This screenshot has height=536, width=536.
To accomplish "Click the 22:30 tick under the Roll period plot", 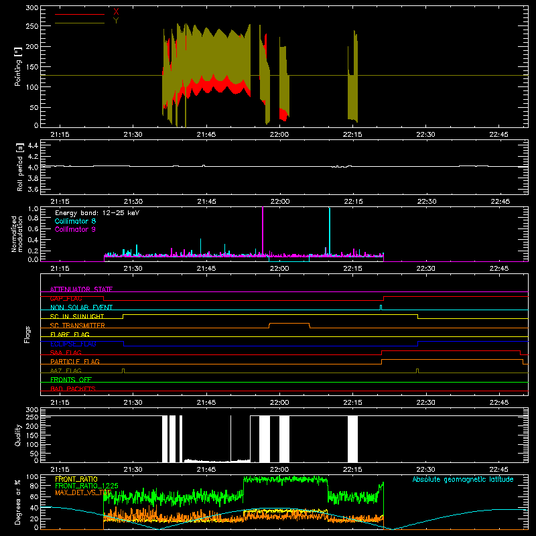I will 427,202.
